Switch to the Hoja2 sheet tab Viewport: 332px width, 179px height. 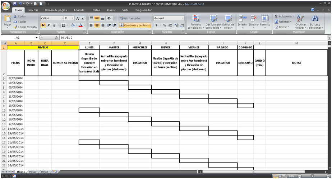tap(33, 172)
